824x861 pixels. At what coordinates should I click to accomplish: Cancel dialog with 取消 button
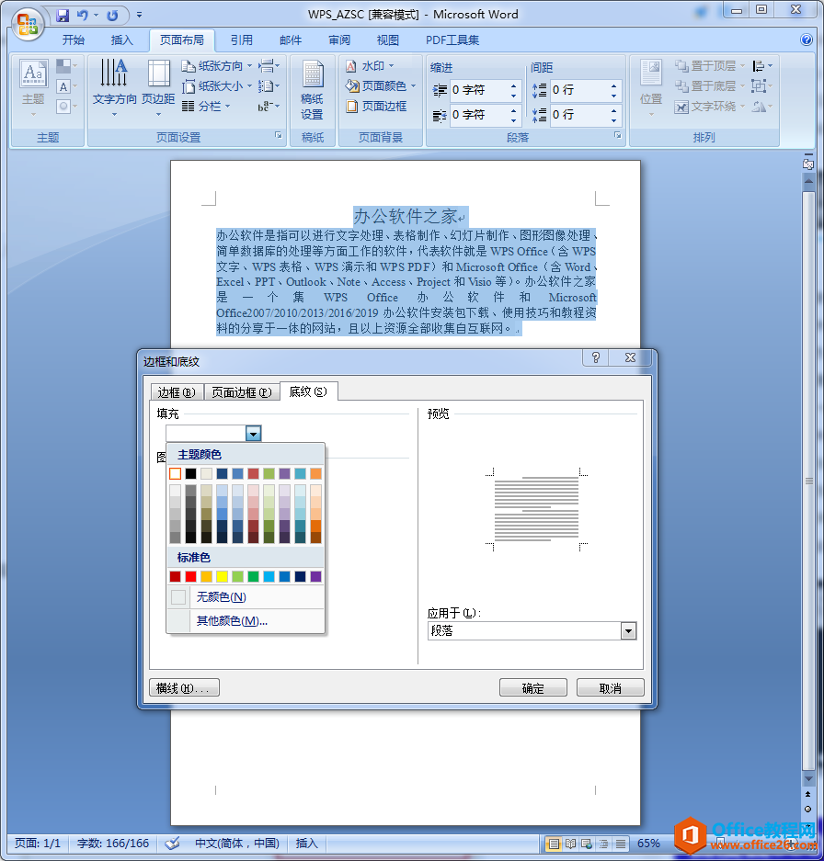[x=610, y=687]
